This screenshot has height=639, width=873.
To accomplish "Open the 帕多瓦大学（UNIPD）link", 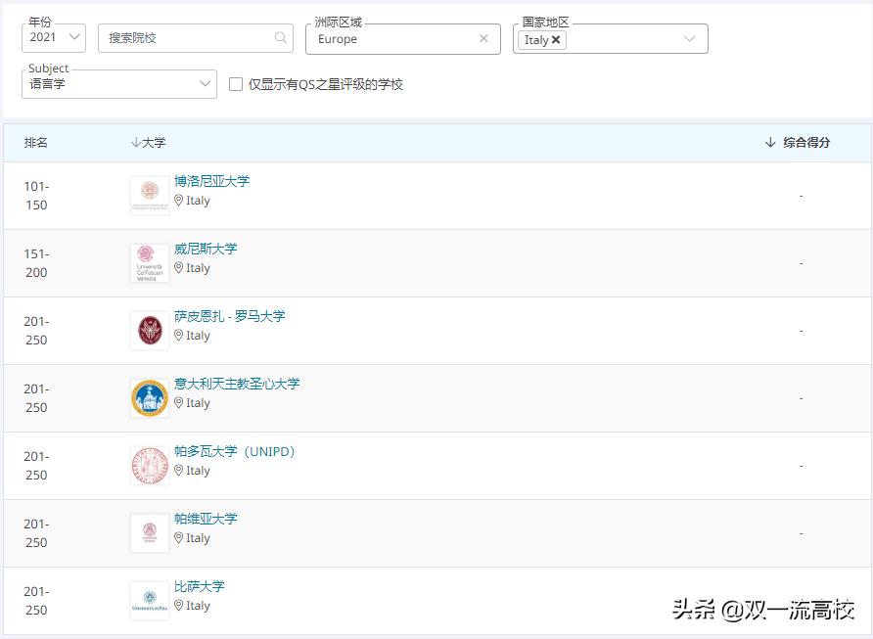I will point(235,451).
